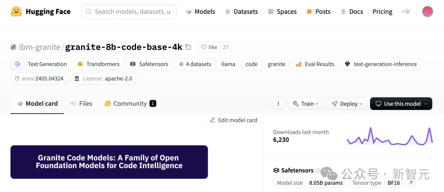Click the Safetensors info icon
Screen dimensions: 444x192
317,170
